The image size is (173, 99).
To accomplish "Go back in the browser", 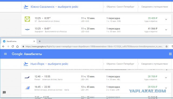I will [x=3, y=46].
